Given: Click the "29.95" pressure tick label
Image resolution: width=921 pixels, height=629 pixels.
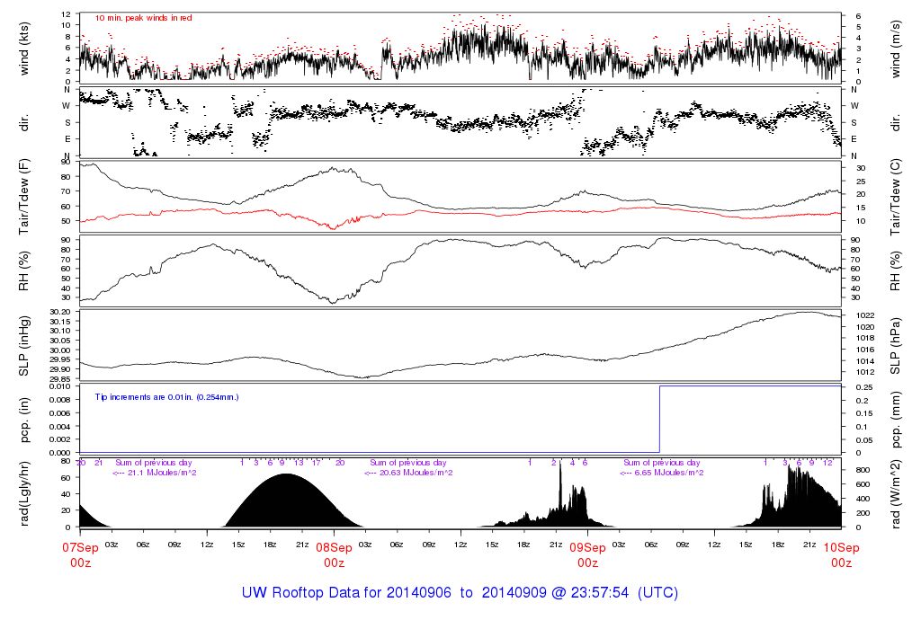Looking at the screenshot, I should pyautogui.click(x=60, y=359).
